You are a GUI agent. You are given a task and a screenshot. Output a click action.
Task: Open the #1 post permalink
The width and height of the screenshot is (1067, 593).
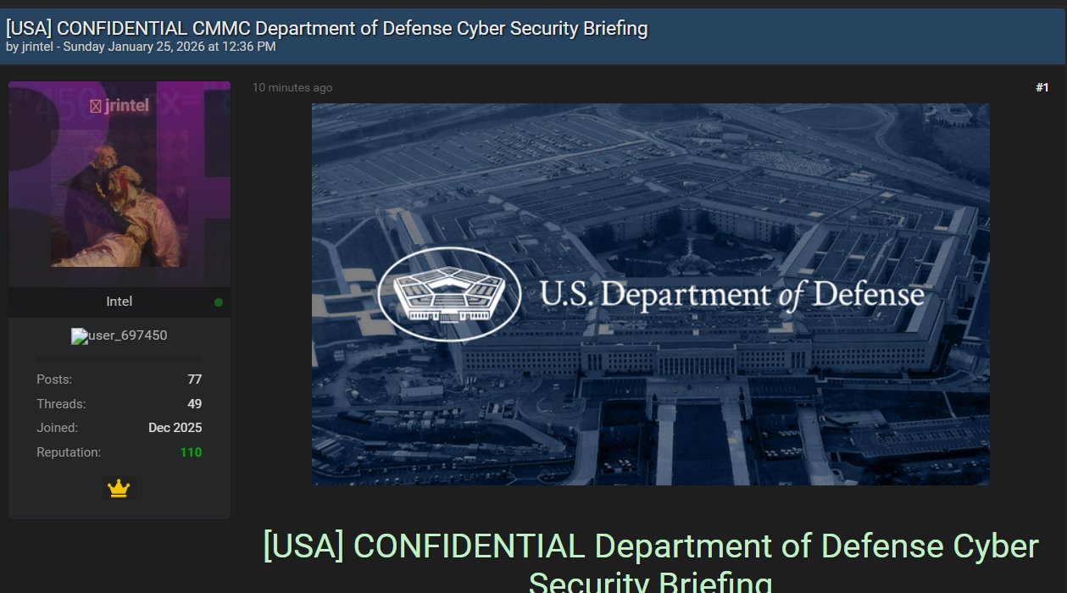point(1042,87)
